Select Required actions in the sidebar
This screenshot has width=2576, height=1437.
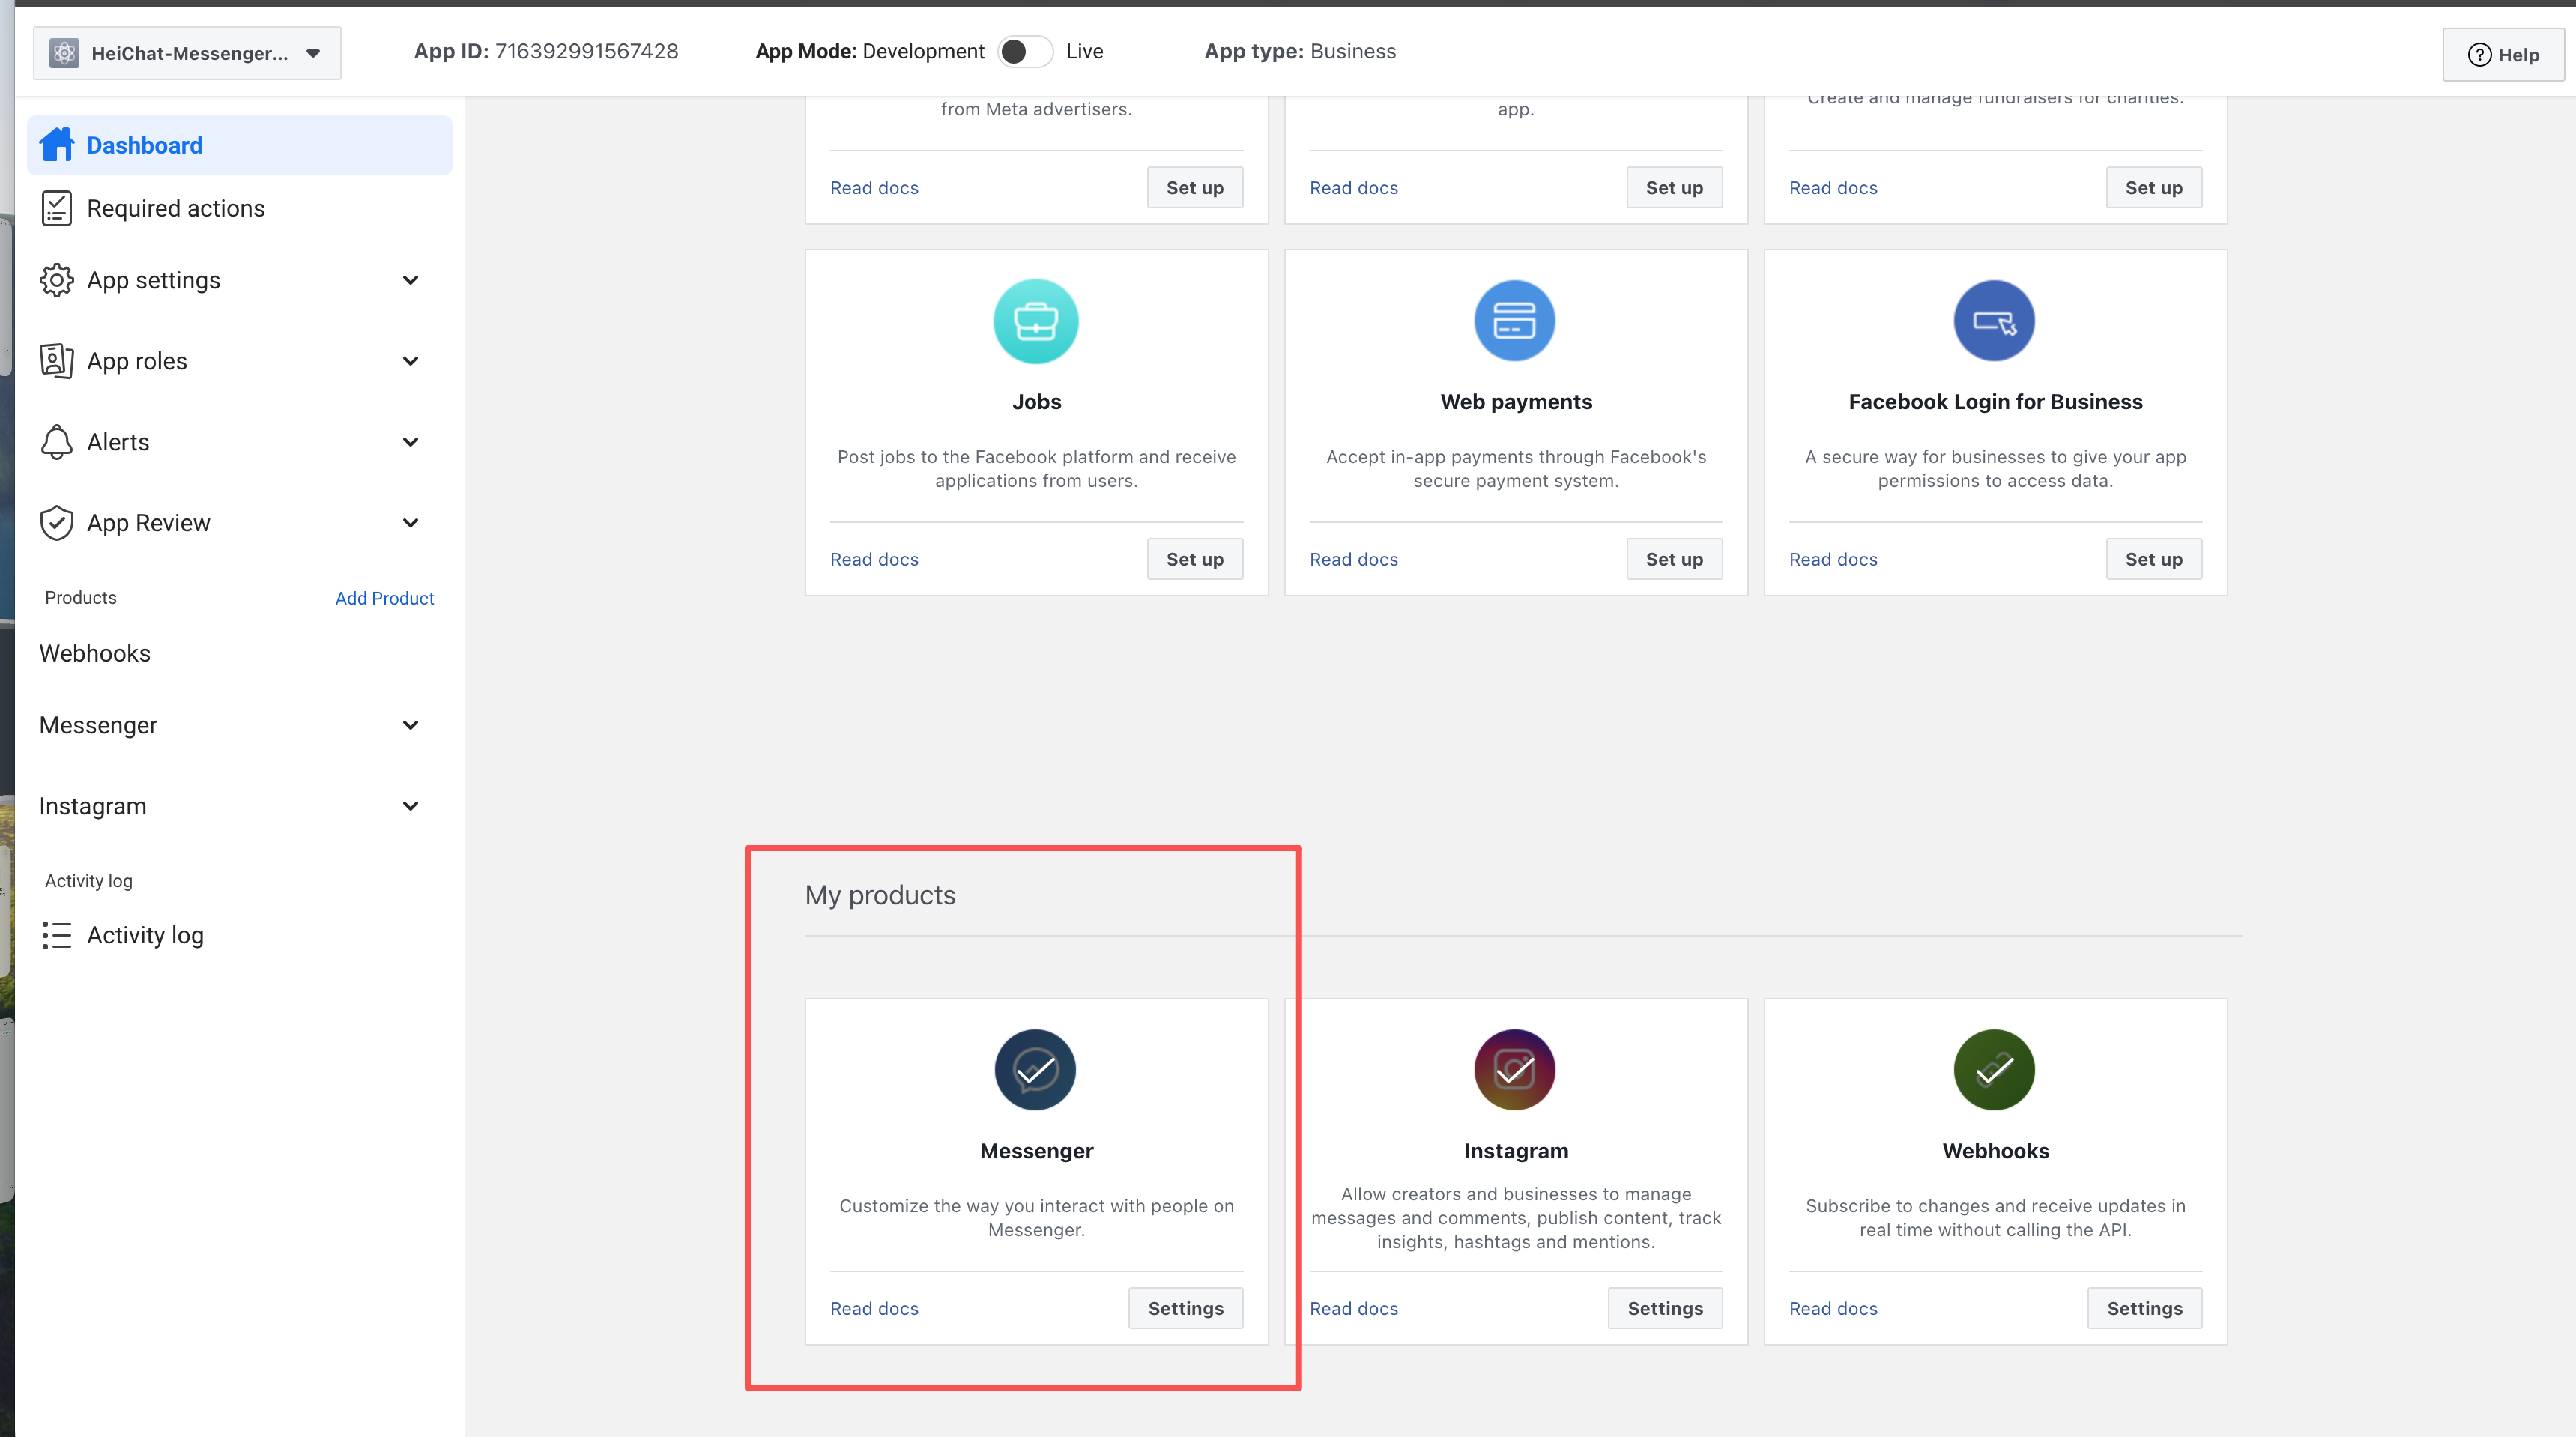point(176,208)
